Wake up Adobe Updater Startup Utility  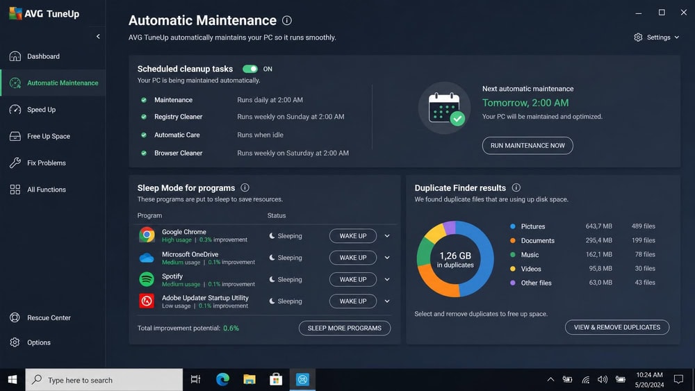click(x=353, y=301)
